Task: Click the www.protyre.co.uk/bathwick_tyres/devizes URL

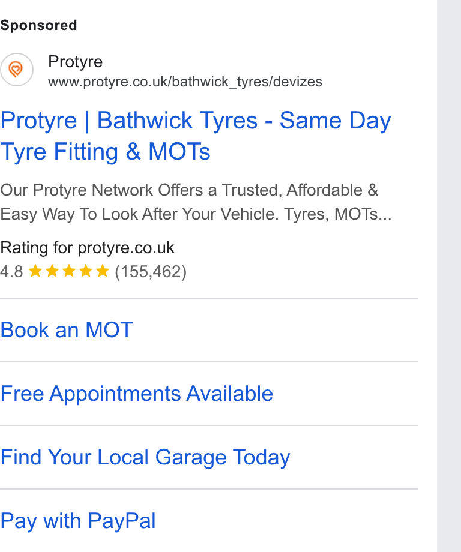Action: tap(185, 82)
